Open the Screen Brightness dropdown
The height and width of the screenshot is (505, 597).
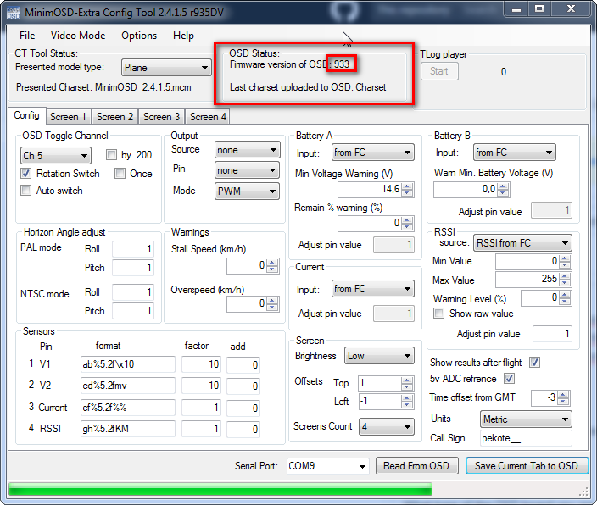point(379,356)
